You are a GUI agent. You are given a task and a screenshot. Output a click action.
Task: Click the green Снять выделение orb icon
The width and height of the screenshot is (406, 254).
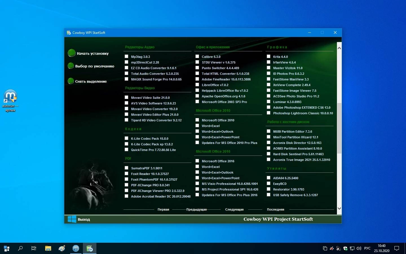[71, 81]
